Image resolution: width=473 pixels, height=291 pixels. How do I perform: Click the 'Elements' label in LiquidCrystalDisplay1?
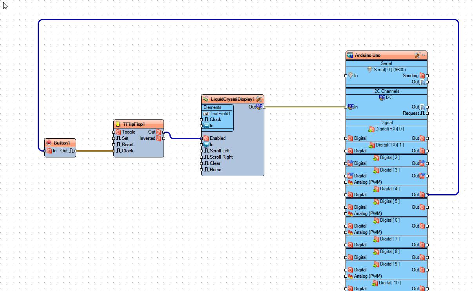pyautogui.click(x=212, y=107)
